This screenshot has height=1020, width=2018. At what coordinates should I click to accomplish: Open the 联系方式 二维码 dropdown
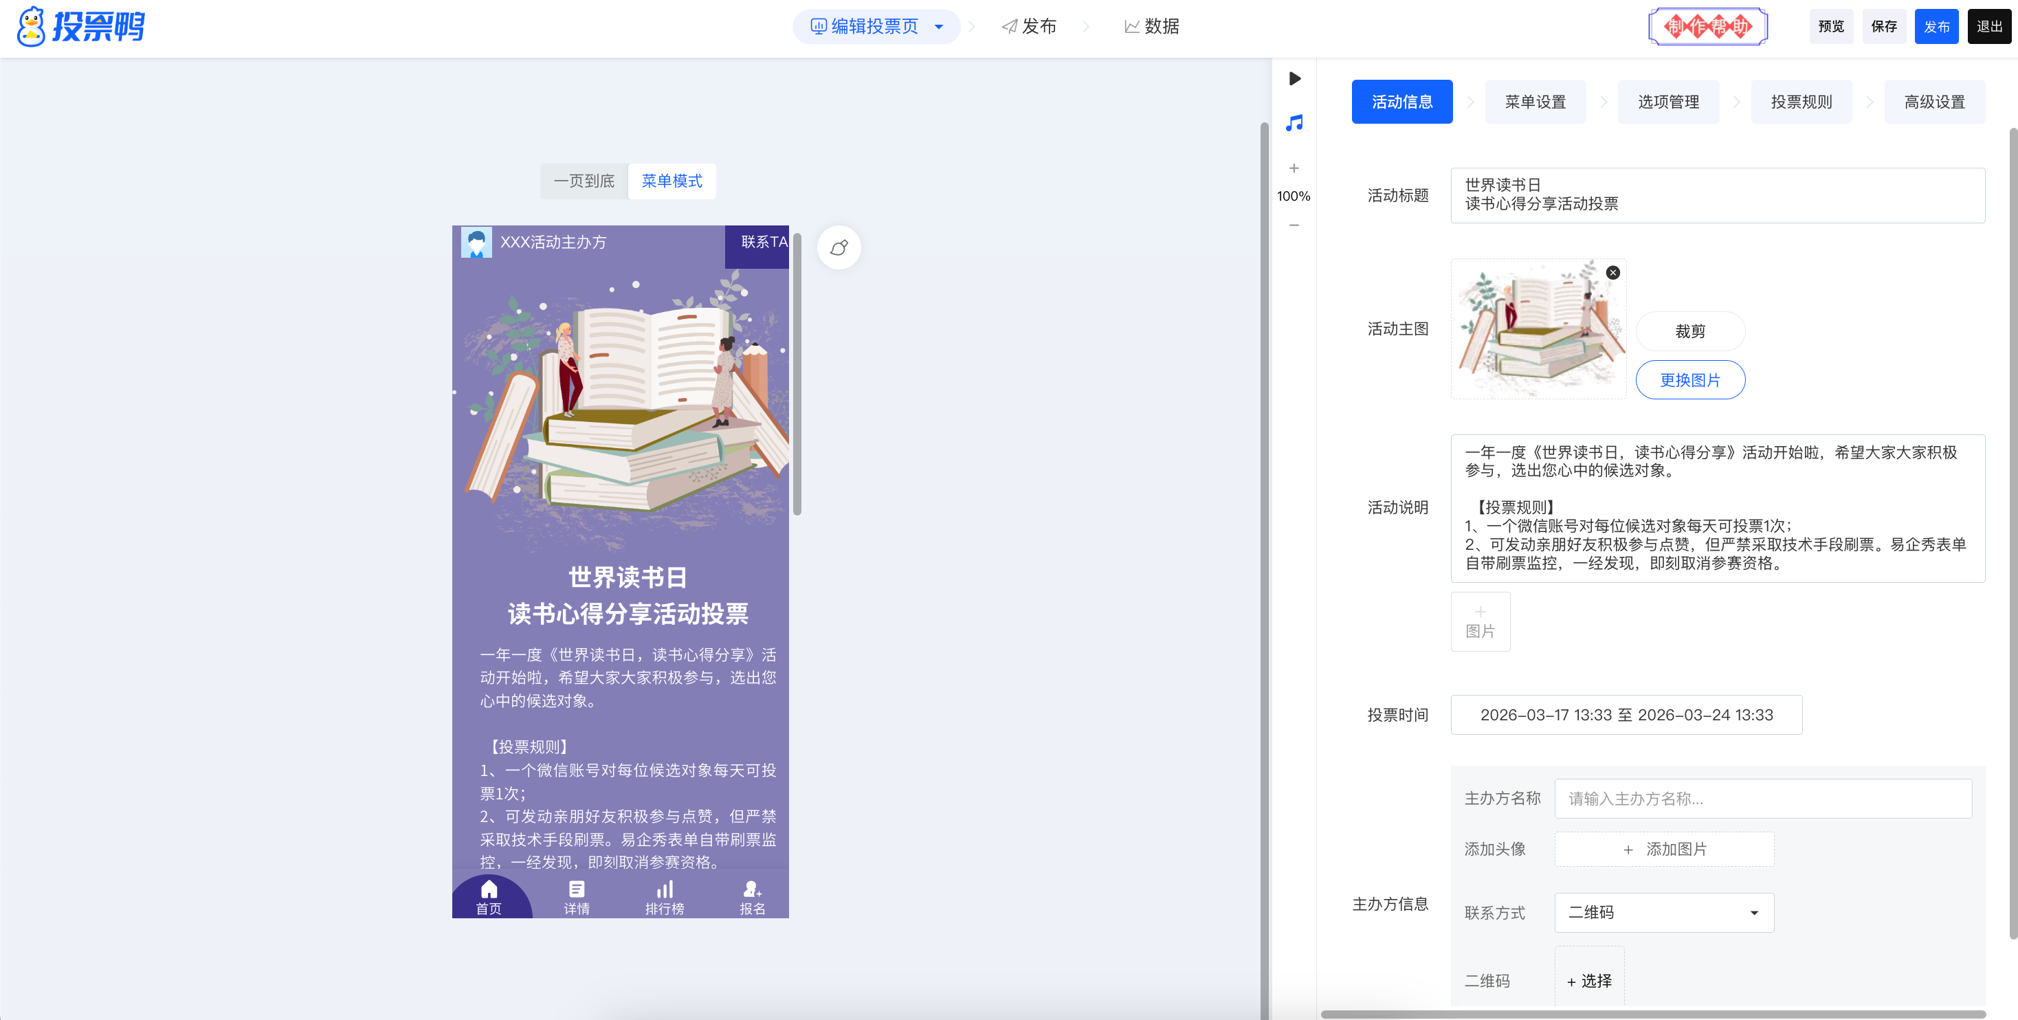point(1663,913)
